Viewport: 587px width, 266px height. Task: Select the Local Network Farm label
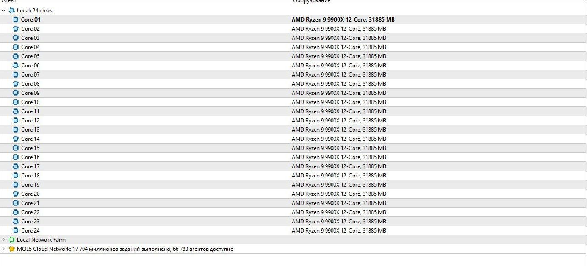[x=41, y=239]
